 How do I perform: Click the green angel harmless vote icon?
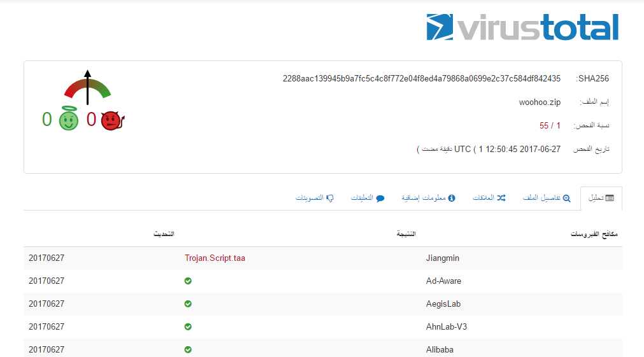pos(69,118)
